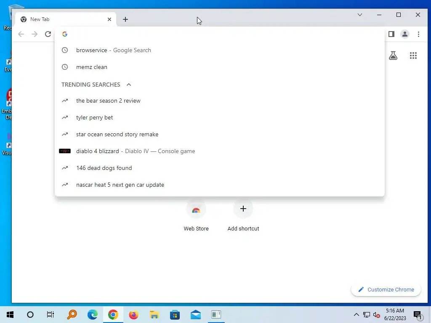Open Mail app from taskbar

click(x=196, y=315)
